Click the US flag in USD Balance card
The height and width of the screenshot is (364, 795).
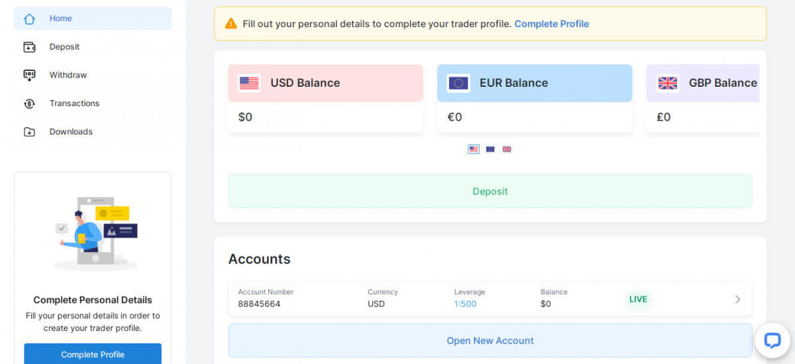[249, 83]
